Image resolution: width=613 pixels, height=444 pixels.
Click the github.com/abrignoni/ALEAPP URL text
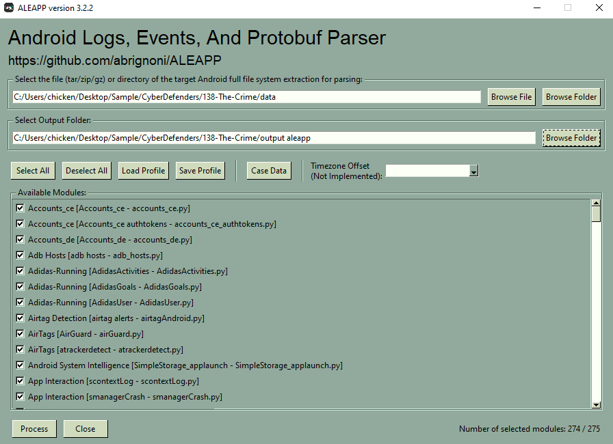[115, 61]
